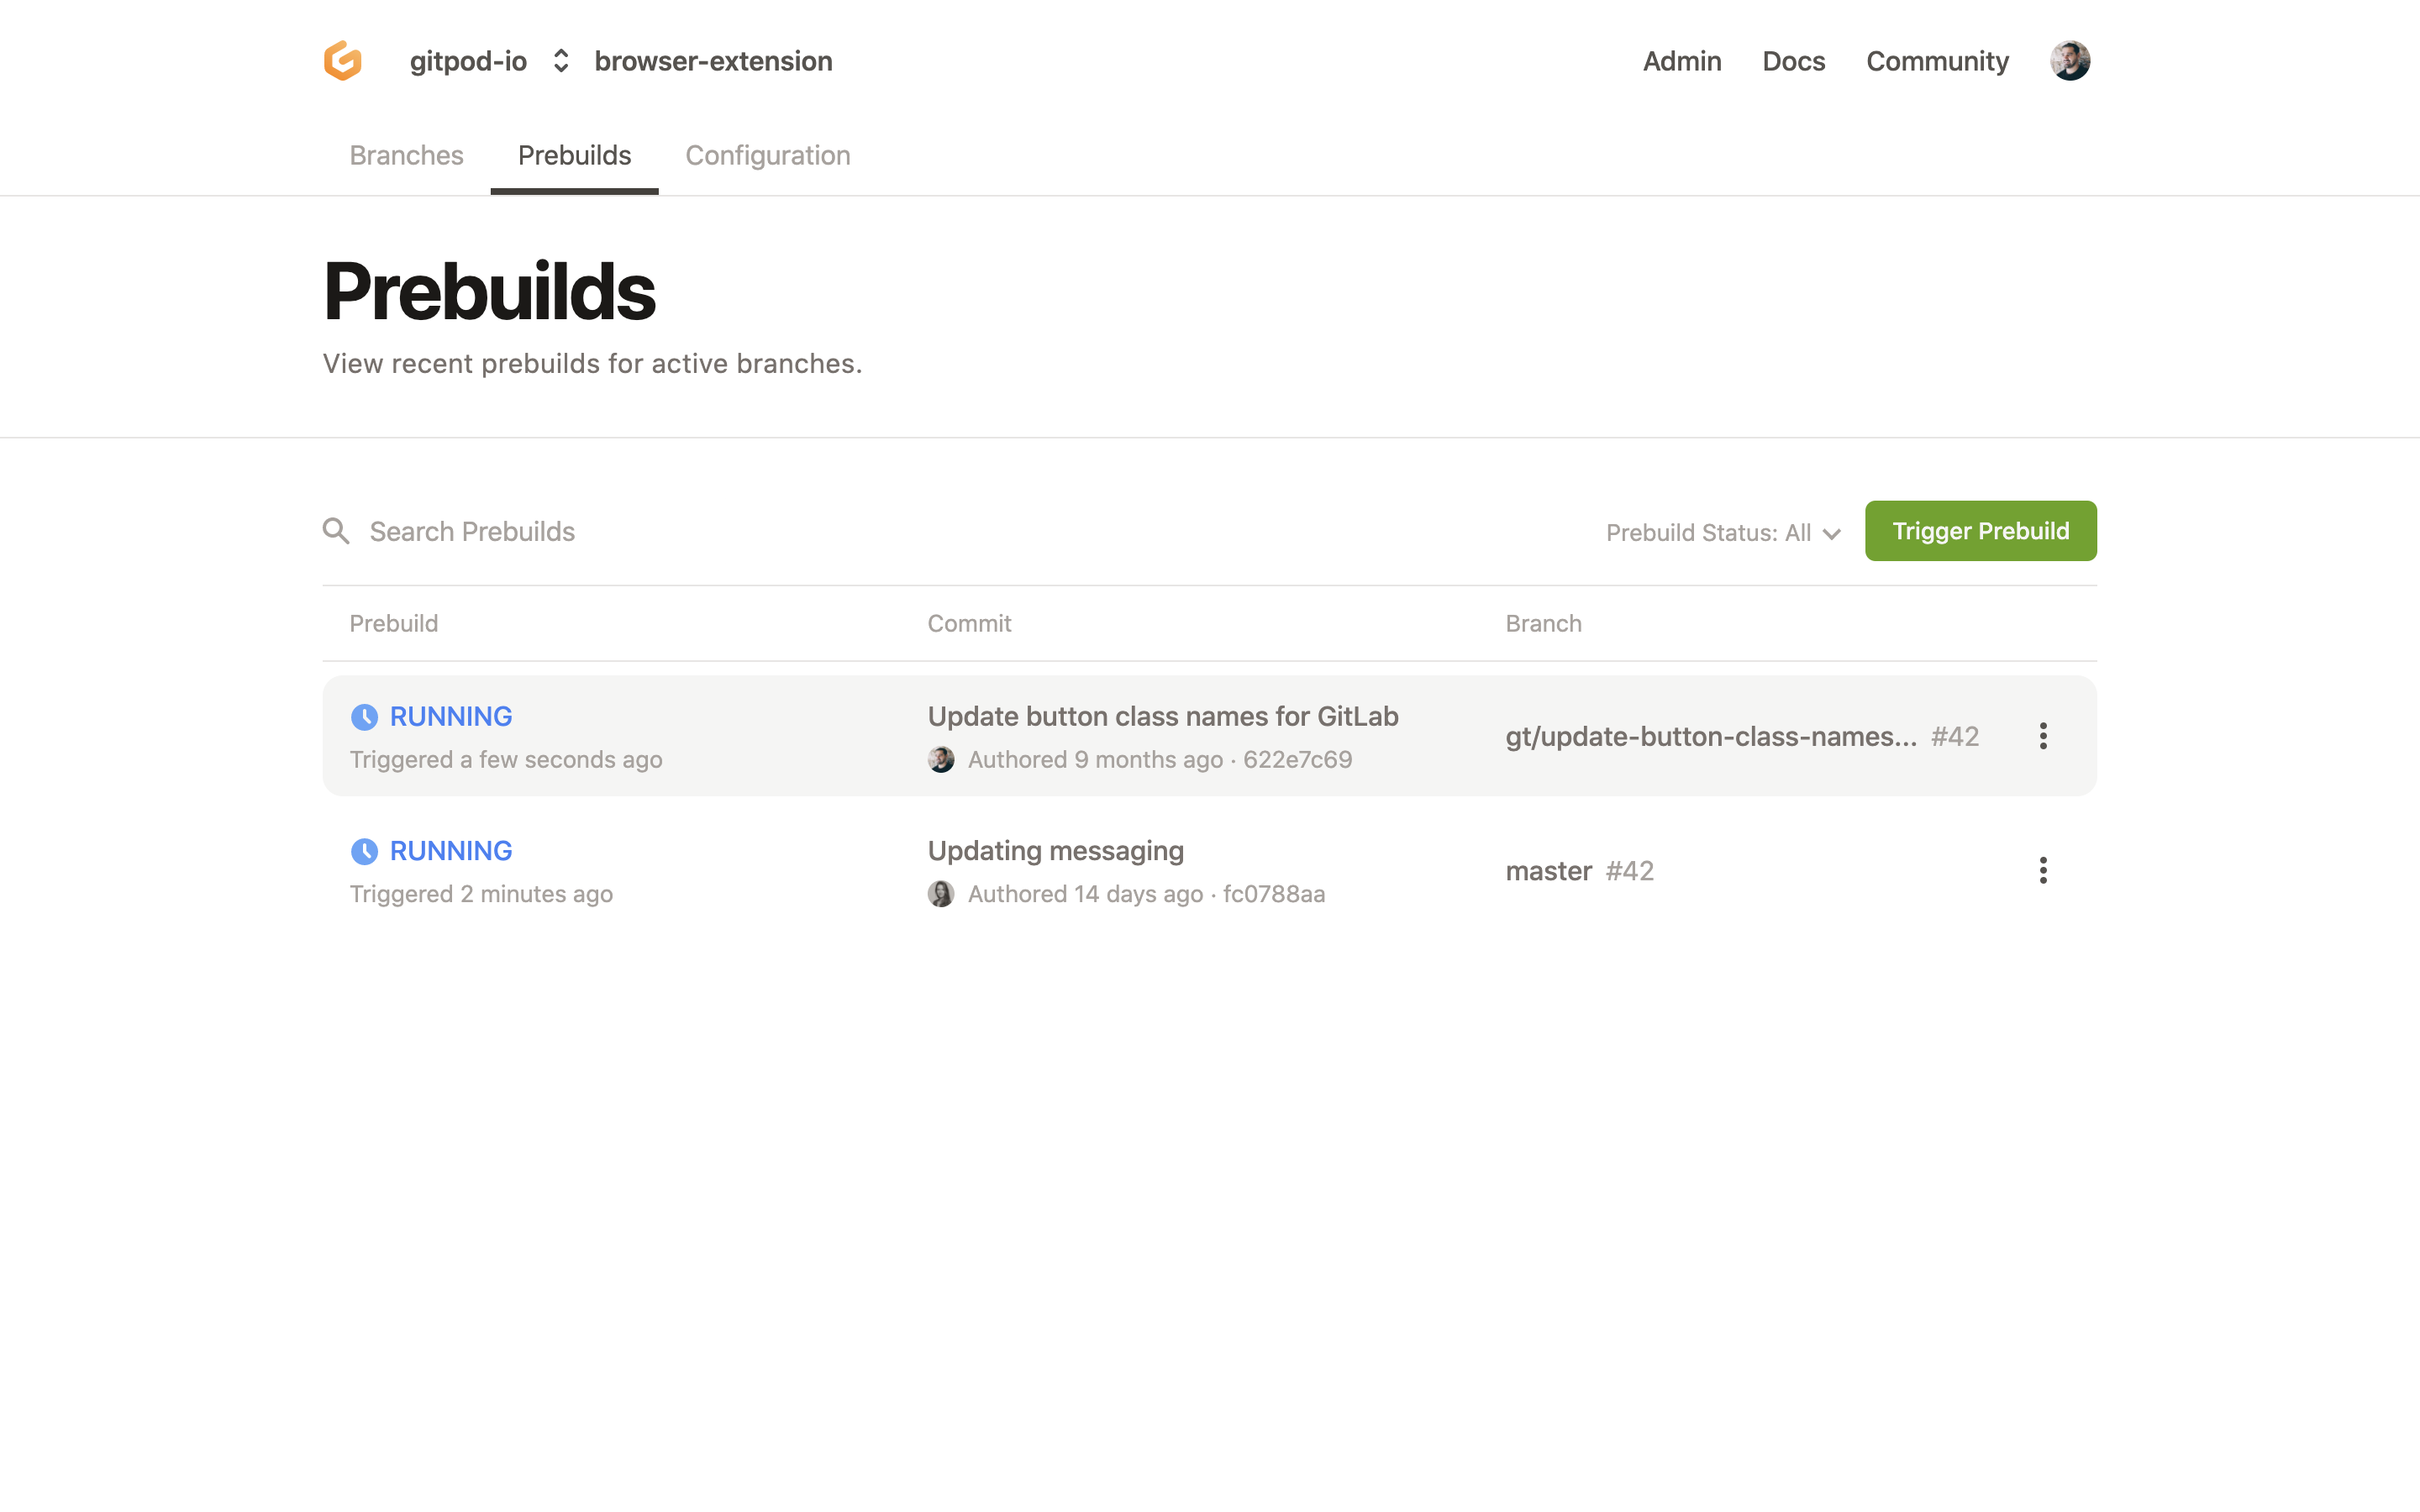Open kebab menu for gt/update-button-class-names prebuild

tap(2042, 736)
